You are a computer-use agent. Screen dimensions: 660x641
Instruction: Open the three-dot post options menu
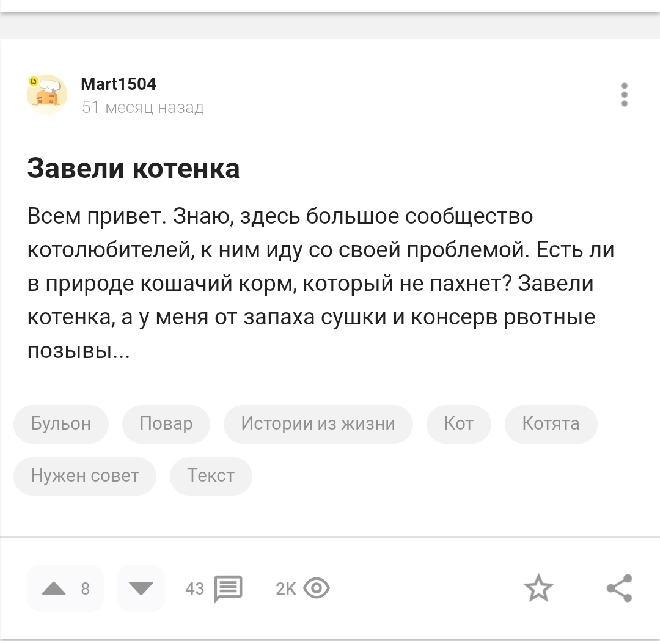pyautogui.click(x=624, y=95)
